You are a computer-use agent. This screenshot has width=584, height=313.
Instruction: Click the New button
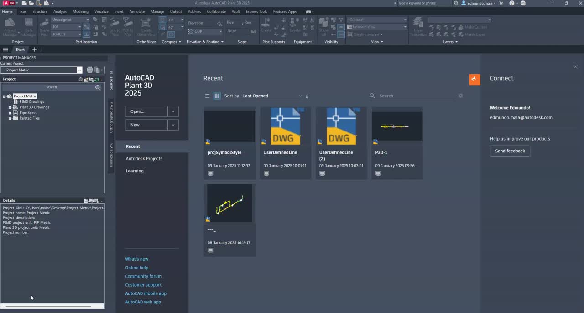146,125
